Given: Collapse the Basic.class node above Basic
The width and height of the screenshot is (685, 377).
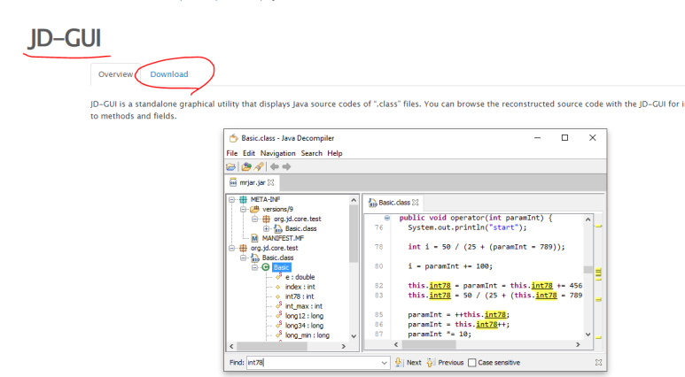Looking at the screenshot, I should [x=244, y=258].
